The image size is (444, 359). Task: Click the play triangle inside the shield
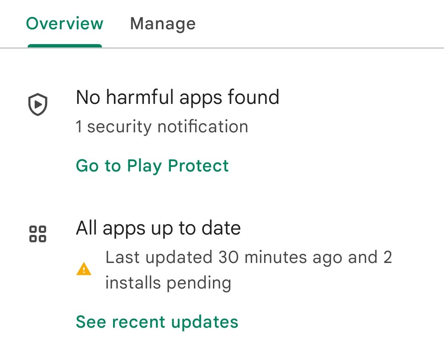(x=38, y=104)
